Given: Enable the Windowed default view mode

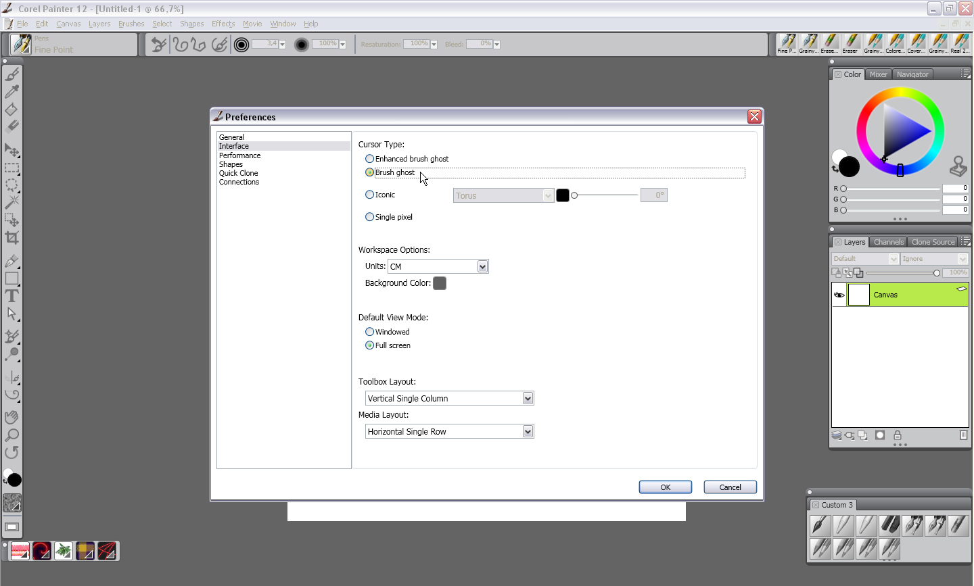Looking at the screenshot, I should pyautogui.click(x=369, y=331).
